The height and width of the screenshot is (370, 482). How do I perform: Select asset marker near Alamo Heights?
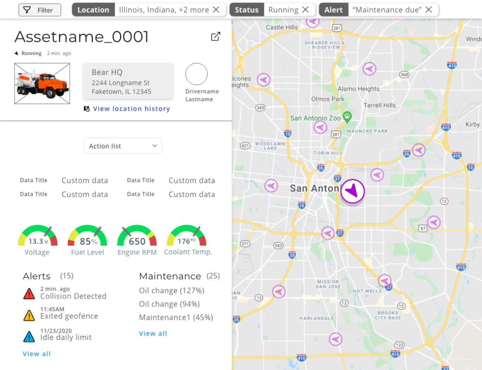tap(370, 69)
